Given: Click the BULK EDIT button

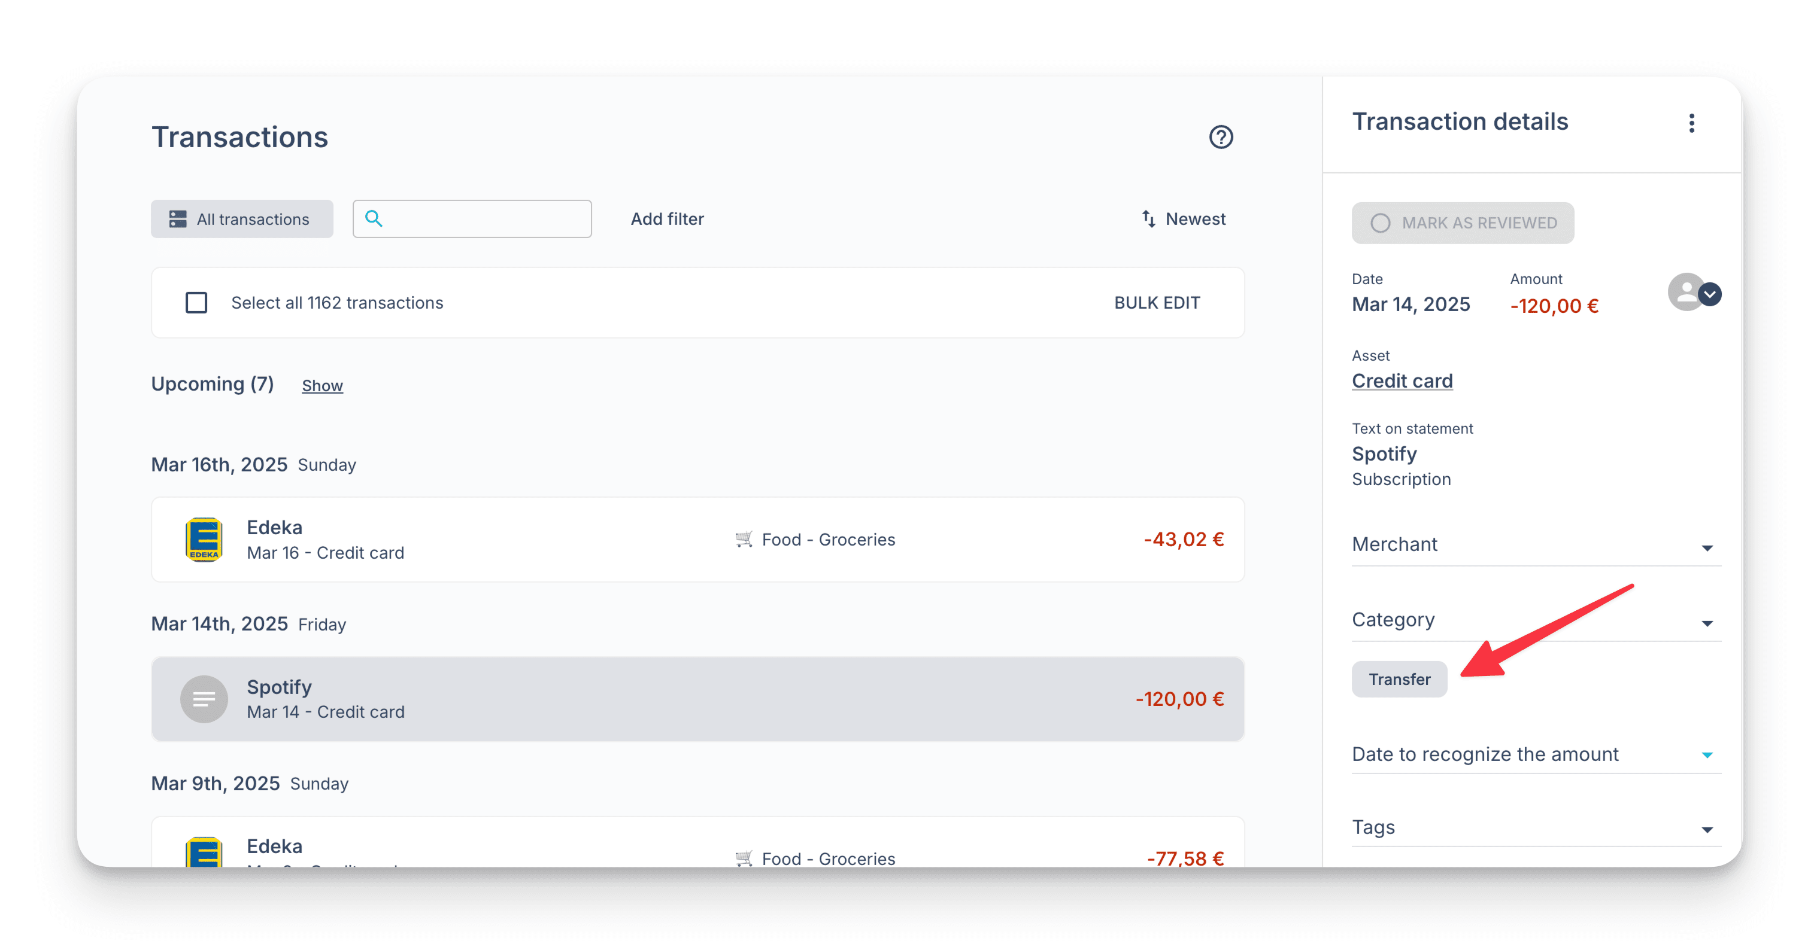Looking at the screenshot, I should tap(1157, 302).
